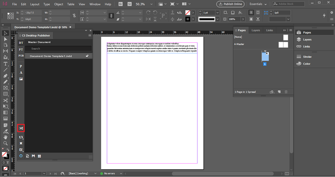Open Adobe Stock via St icon

129,4
